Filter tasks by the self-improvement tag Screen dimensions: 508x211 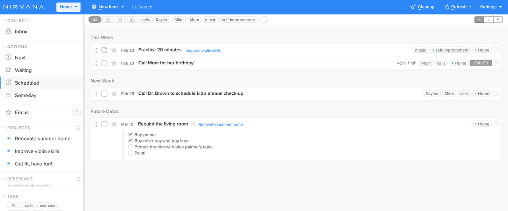(x=238, y=20)
